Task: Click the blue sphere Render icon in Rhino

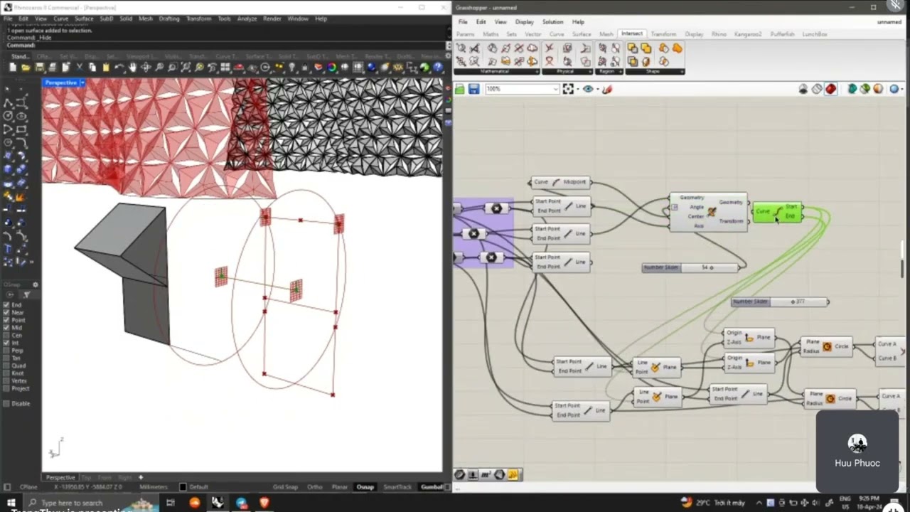Action: click(371, 68)
